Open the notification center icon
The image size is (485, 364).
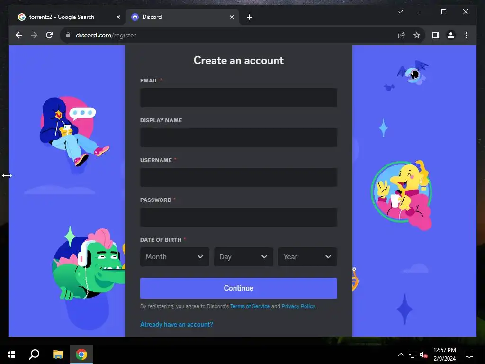coord(469,355)
